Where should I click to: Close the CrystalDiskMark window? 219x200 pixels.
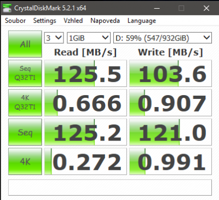(206, 8)
